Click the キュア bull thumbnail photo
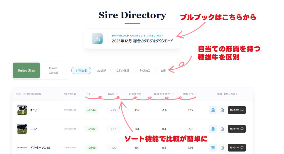 click(22, 110)
